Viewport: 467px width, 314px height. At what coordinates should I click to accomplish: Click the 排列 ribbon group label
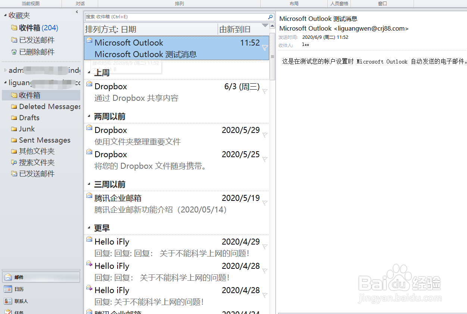[179, 3]
